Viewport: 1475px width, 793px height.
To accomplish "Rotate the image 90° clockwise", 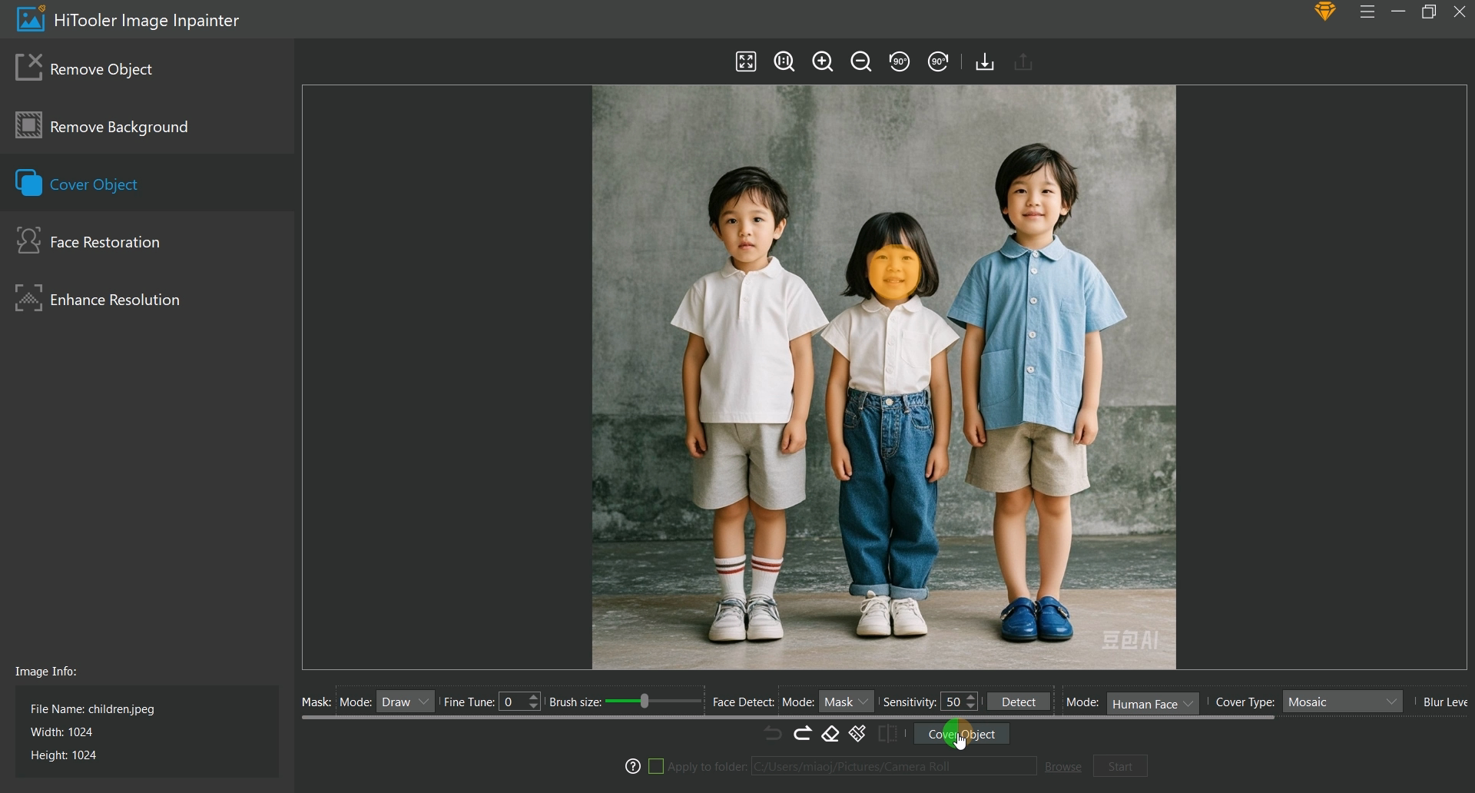I will [938, 61].
